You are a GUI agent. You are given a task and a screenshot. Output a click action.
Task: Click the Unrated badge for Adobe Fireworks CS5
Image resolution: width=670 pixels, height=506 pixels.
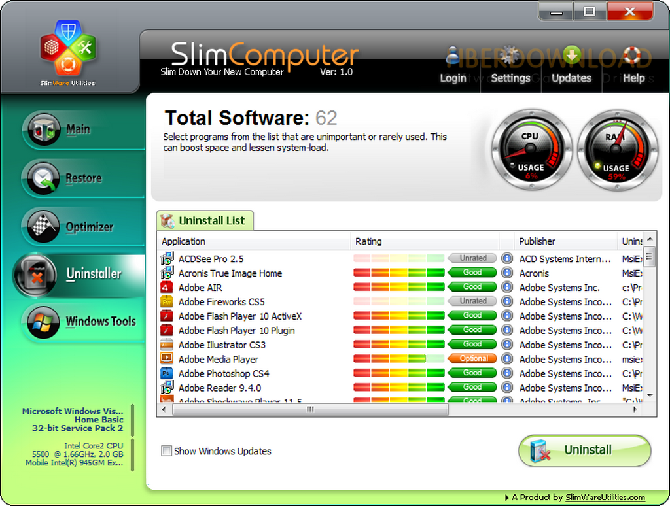[x=472, y=301]
